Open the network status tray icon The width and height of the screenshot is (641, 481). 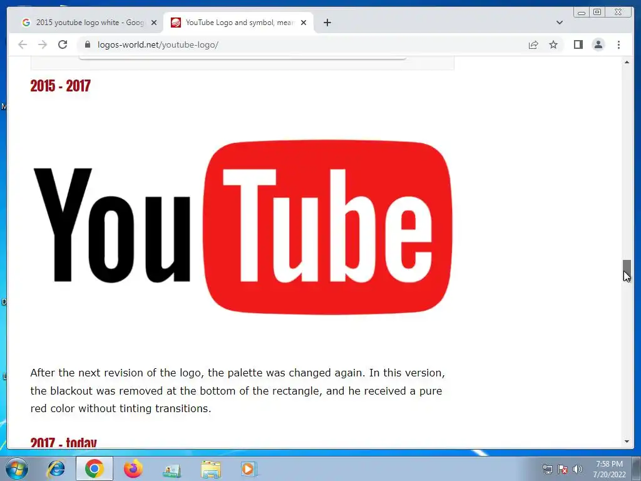point(547,469)
